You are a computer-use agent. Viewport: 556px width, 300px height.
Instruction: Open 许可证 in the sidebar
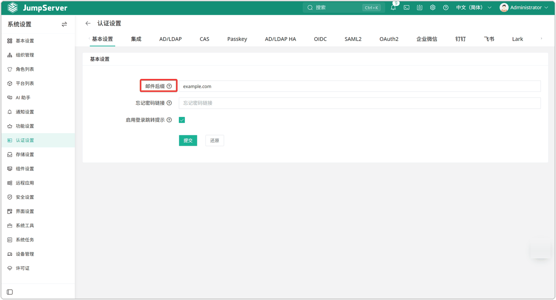[38, 268]
